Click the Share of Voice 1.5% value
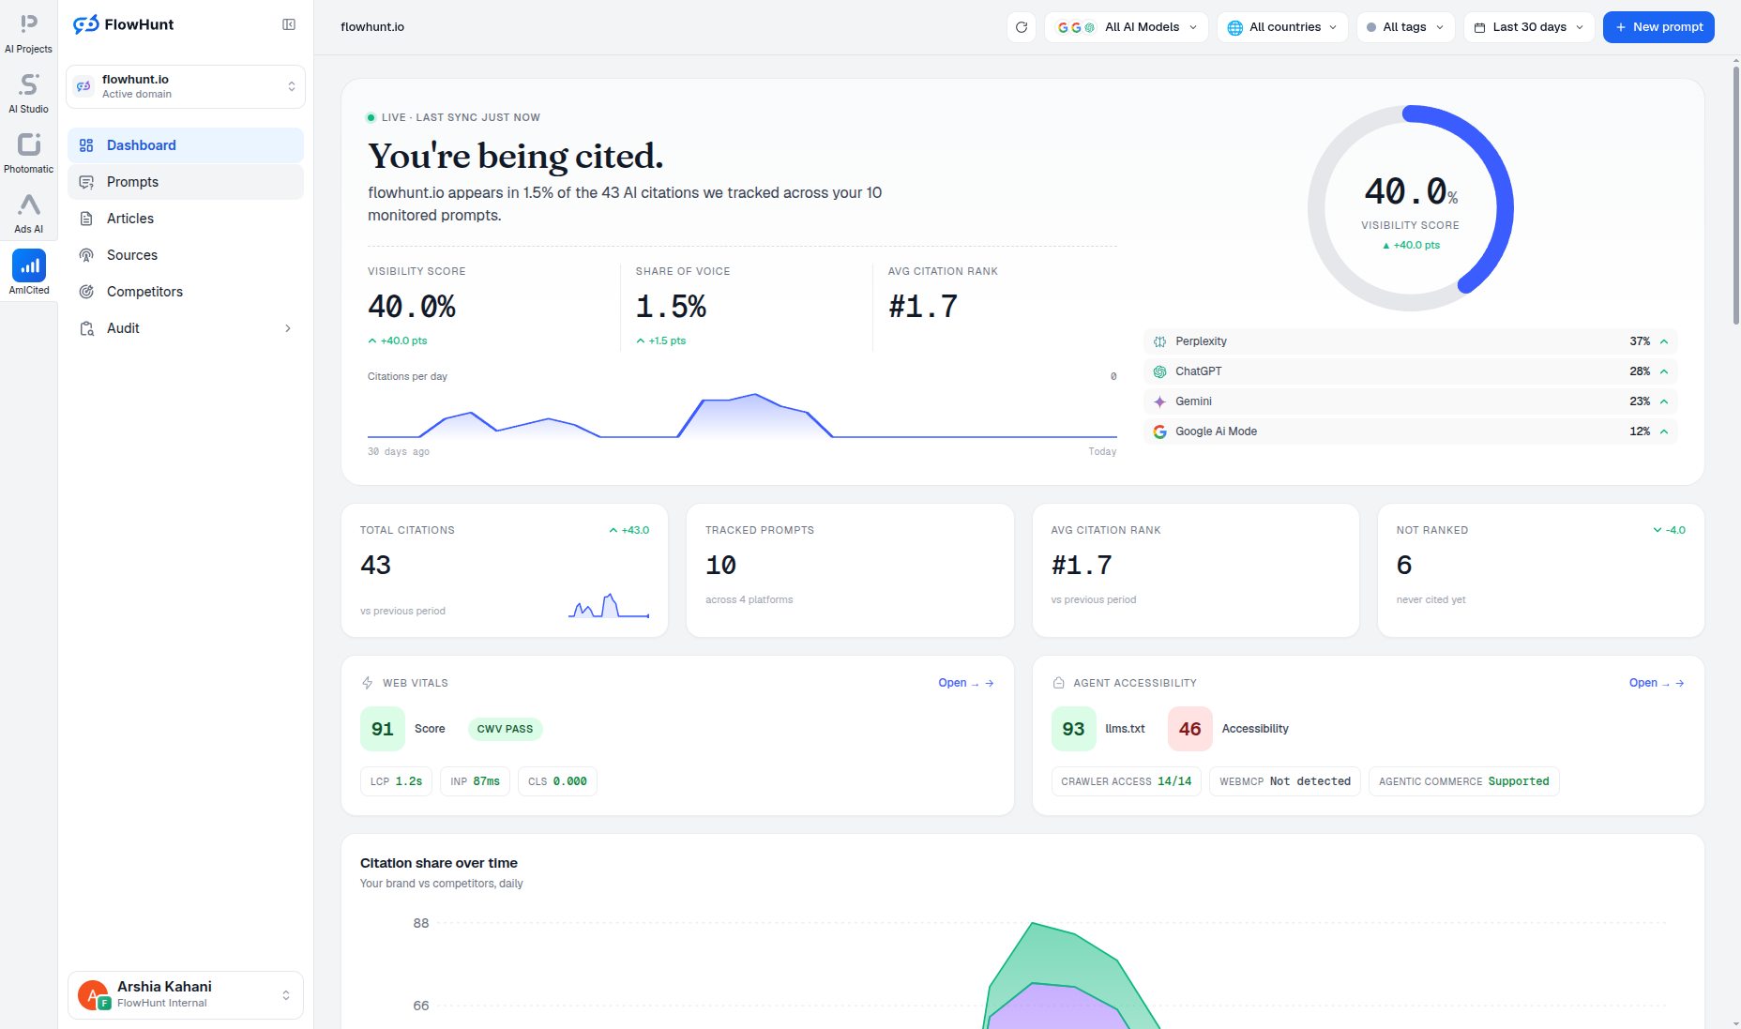 pos(671,307)
